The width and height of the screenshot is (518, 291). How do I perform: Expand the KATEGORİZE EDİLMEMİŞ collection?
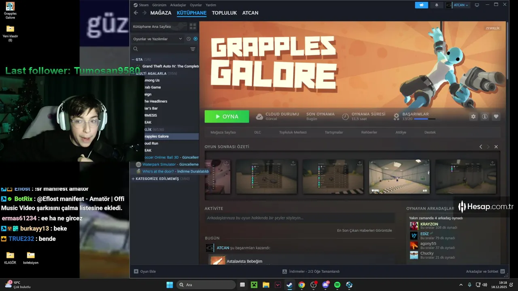click(x=133, y=179)
